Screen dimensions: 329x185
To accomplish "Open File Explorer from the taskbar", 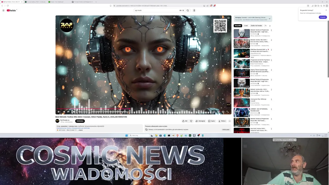I will [x=156, y=135].
